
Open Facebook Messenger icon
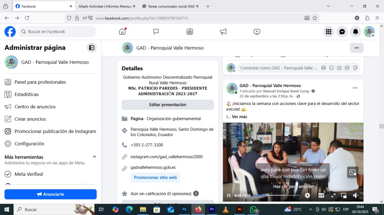[x=342, y=32]
